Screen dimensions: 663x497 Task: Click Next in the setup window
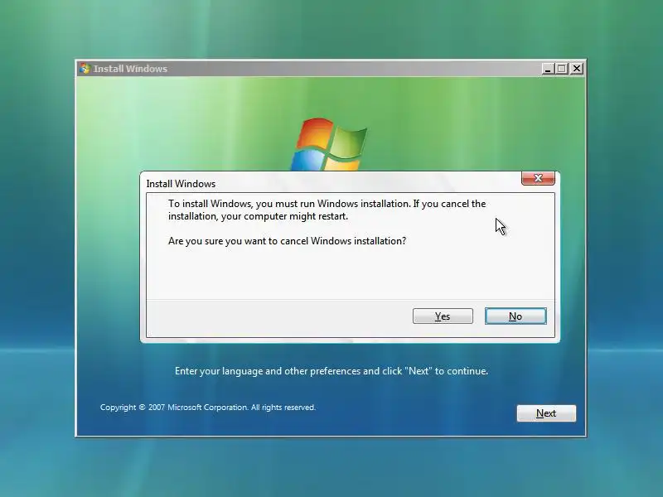pyautogui.click(x=546, y=413)
